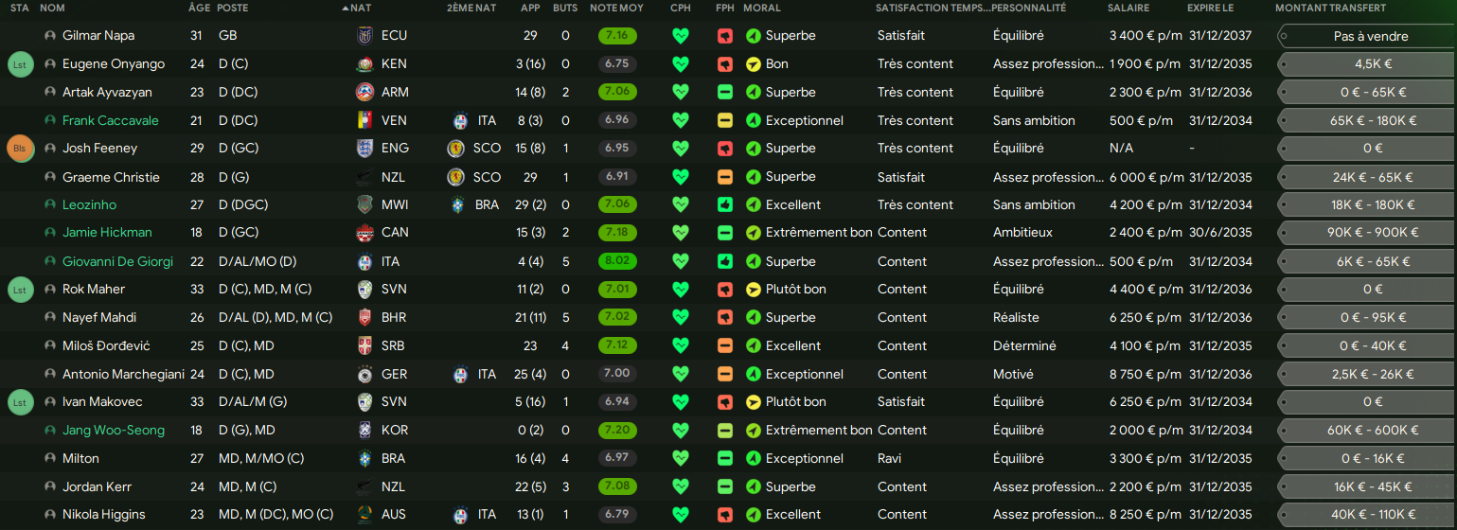Click the person icon beside Jamie Hickman
This screenshot has height=530, width=1457.
pyautogui.click(x=50, y=233)
